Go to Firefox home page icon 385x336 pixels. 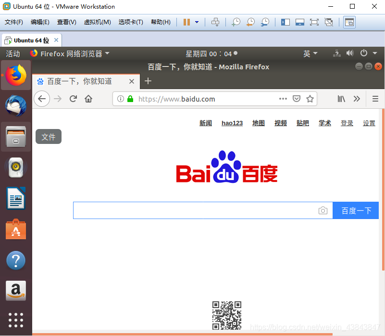pos(88,99)
